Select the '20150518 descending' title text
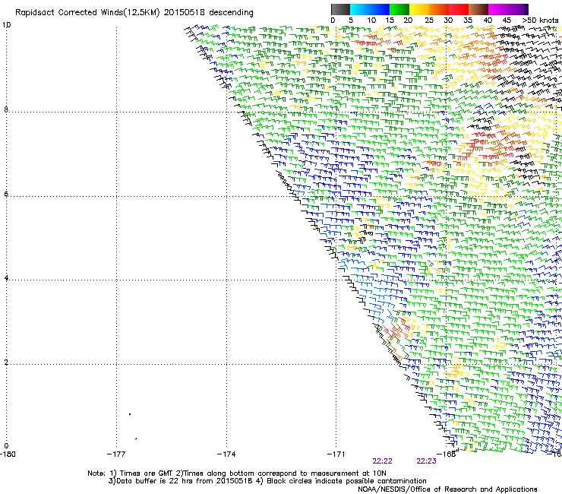 click(x=208, y=13)
